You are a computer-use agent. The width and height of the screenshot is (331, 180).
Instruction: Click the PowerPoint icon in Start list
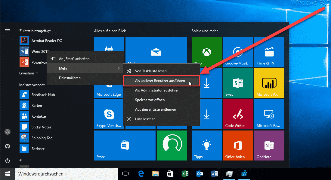(x=24, y=62)
